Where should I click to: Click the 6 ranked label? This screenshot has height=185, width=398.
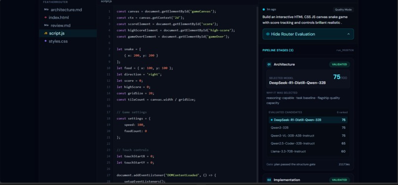click(x=342, y=112)
